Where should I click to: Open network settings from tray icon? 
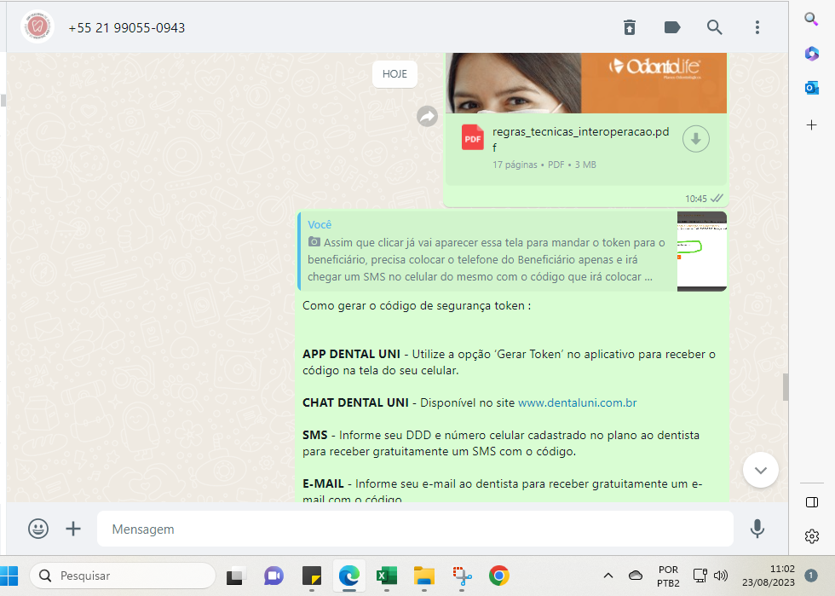coord(700,576)
